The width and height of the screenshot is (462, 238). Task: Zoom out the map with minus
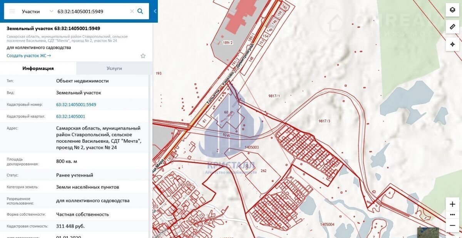(x=452, y=225)
